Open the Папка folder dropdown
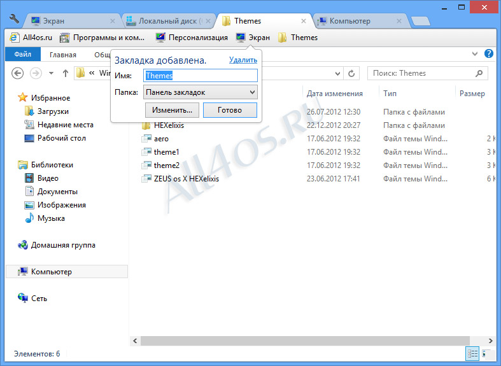This screenshot has width=501, height=366. (x=201, y=92)
